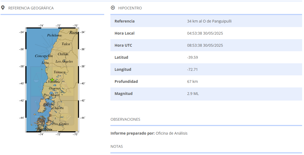Screen dimensions: 304x155
Task: Click the Chile reference map image
Action: (52, 80)
